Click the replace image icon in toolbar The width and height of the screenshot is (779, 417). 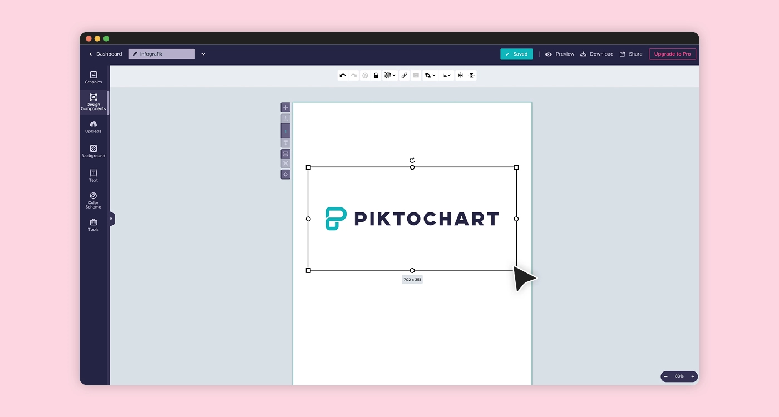416,76
